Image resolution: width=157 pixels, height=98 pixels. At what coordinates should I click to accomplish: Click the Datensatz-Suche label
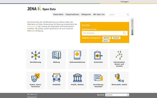pyautogui.click(x=89, y=29)
